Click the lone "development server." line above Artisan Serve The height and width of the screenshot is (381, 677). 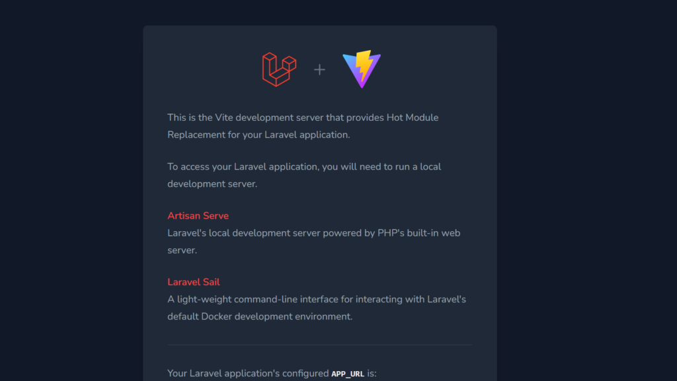pyautogui.click(x=212, y=184)
